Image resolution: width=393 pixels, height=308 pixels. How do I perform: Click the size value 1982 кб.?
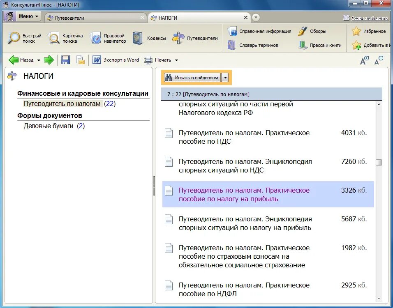tap(354, 248)
